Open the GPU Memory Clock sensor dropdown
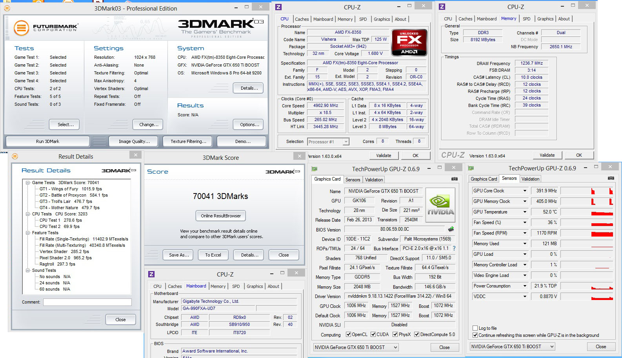 pyautogui.click(x=524, y=201)
